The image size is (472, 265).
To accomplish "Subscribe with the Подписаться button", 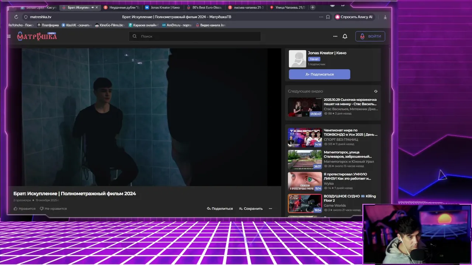I will coord(319,74).
